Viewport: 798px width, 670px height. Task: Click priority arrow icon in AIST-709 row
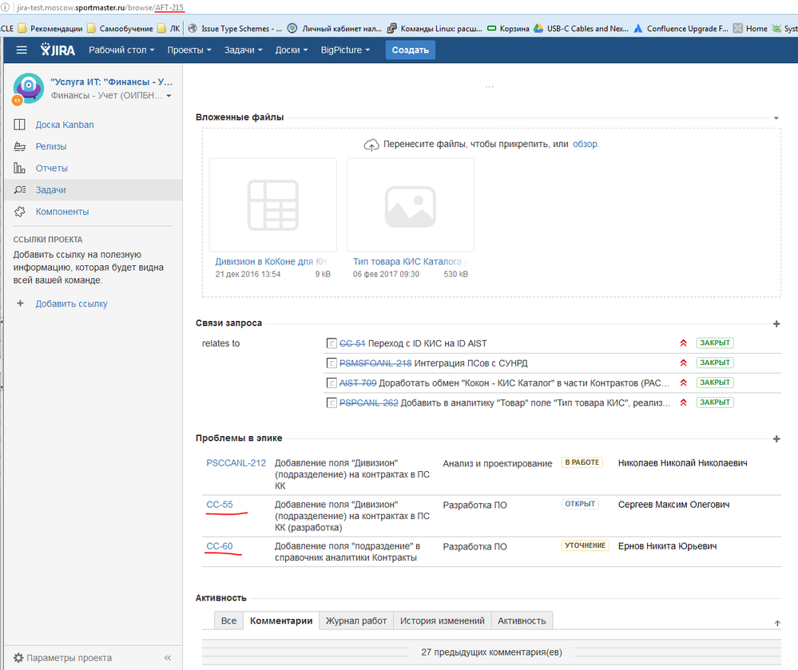[x=684, y=383]
